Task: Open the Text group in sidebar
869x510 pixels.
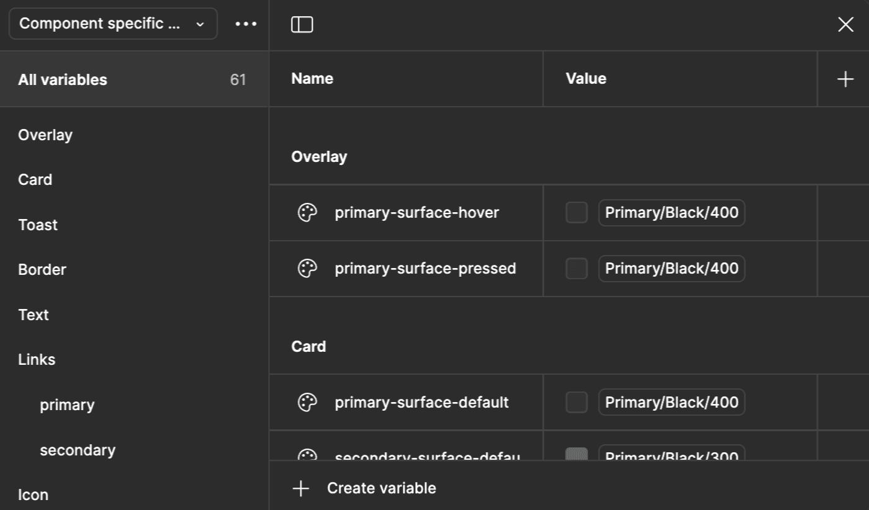Action: tap(34, 315)
